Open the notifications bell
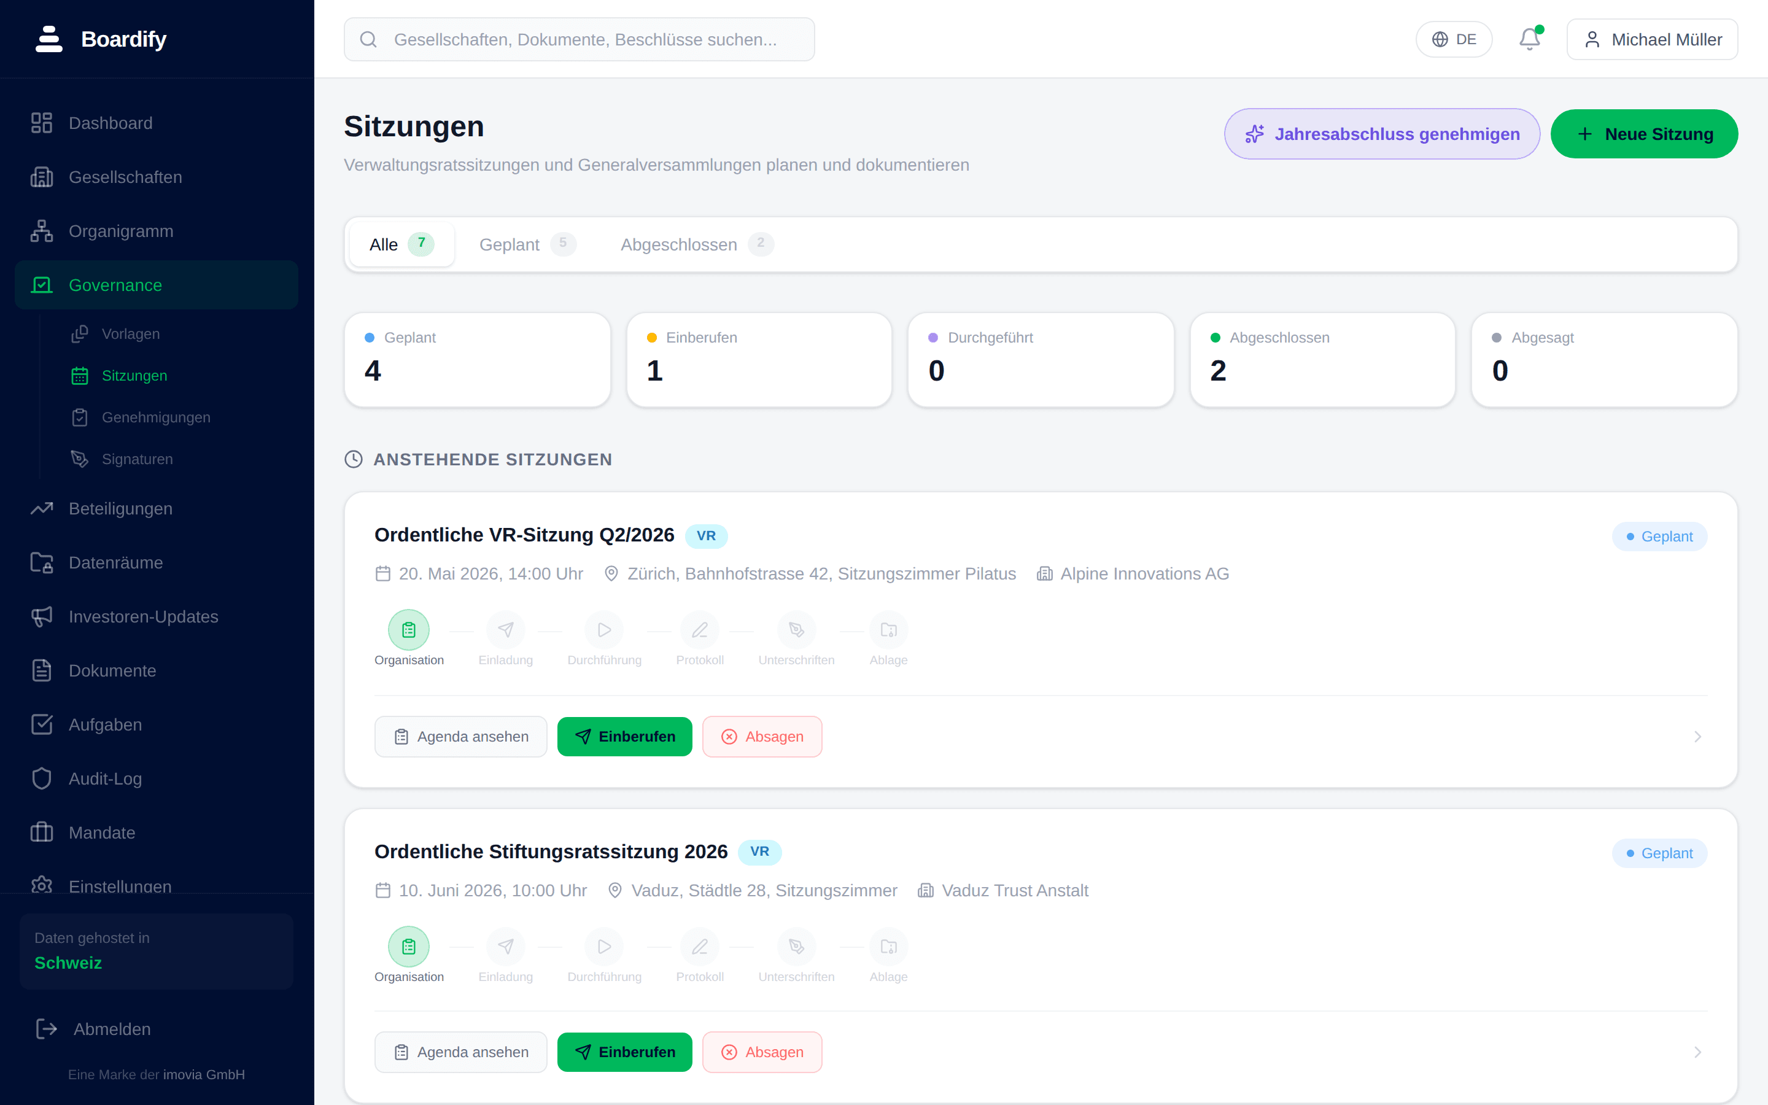 (1530, 39)
